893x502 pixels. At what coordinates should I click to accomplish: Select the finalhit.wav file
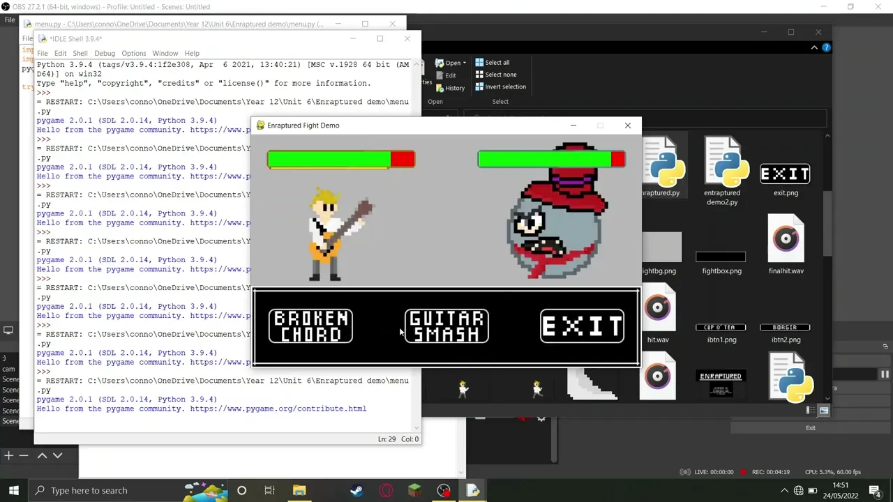[786, 244]
